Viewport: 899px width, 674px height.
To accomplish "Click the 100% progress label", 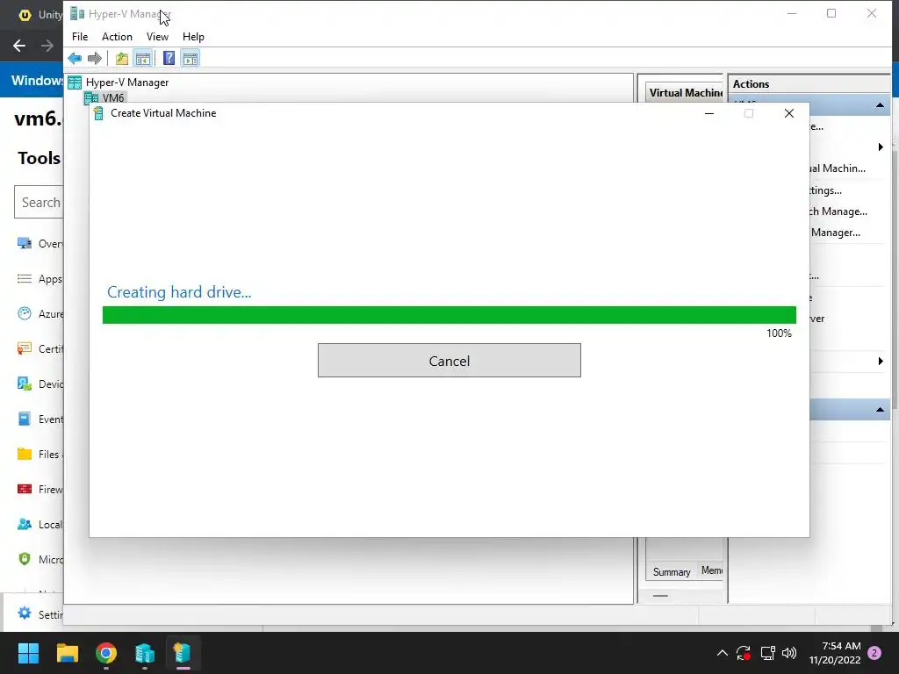I will click(x=779, y=333).
